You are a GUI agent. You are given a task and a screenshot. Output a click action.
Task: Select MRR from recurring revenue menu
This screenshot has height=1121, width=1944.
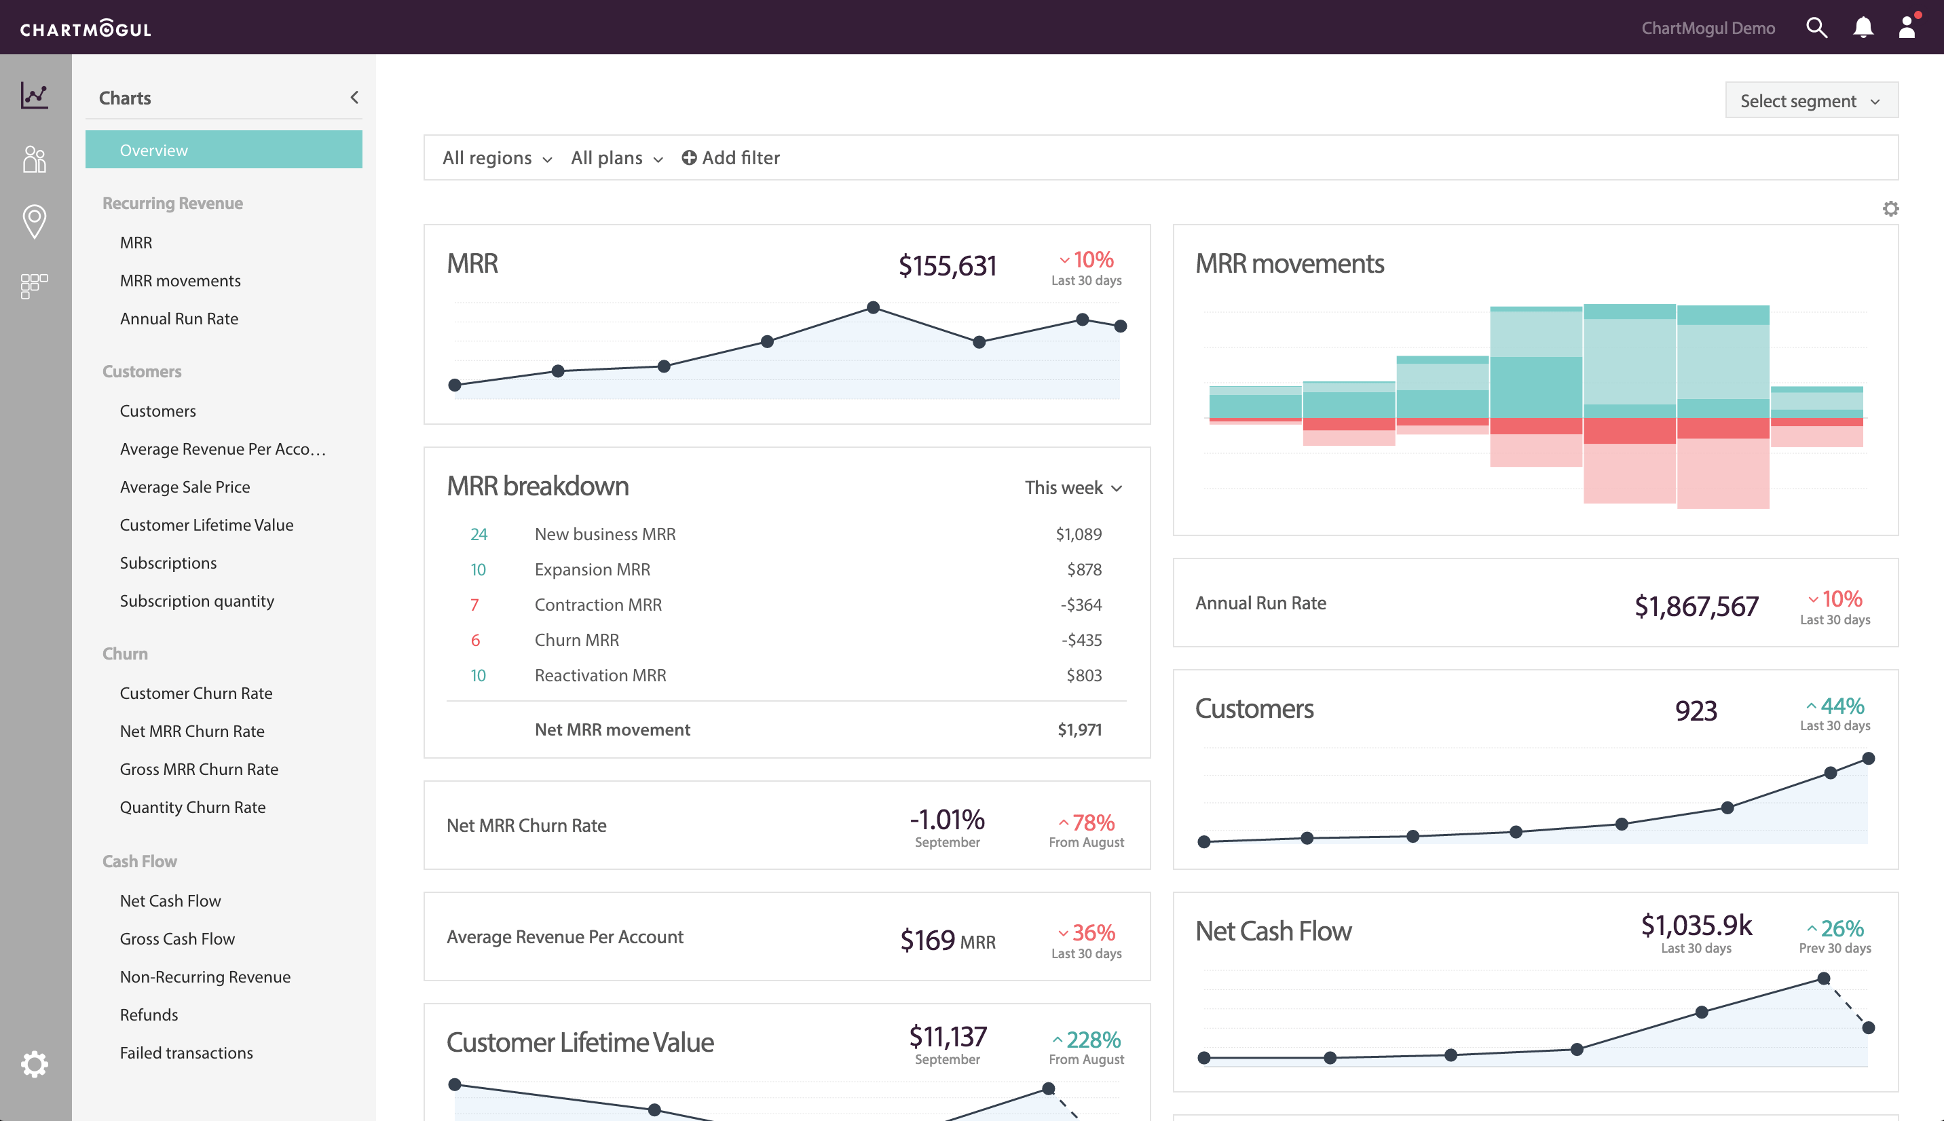136,242
